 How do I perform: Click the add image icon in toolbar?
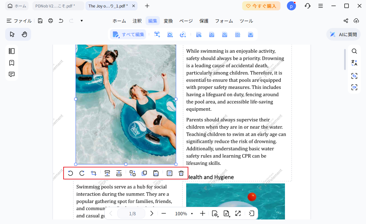(170, 34)
